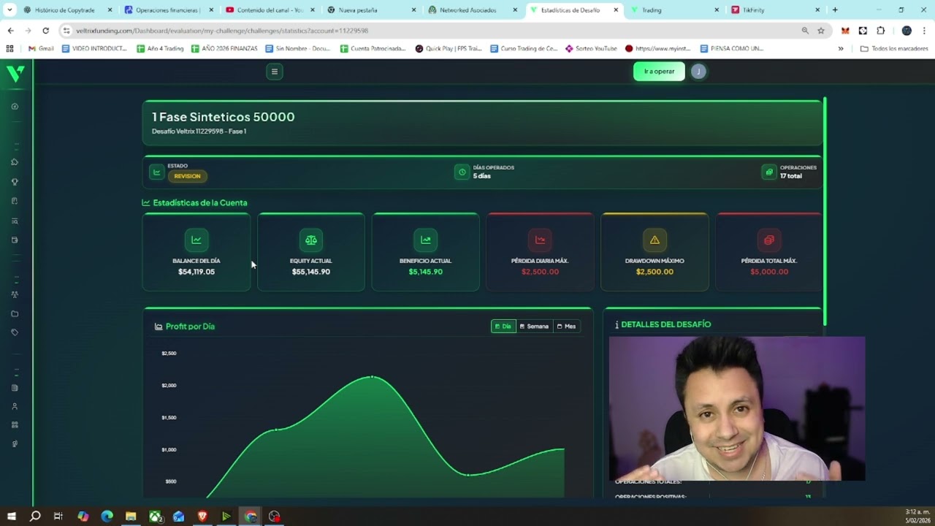This screenshot has width=935, height=526.
Task: Click the topmost circular sidebar icon
Action: coord(15,107)
